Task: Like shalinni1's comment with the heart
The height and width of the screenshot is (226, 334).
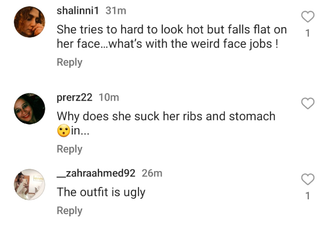Action: [x=309, y=17]
